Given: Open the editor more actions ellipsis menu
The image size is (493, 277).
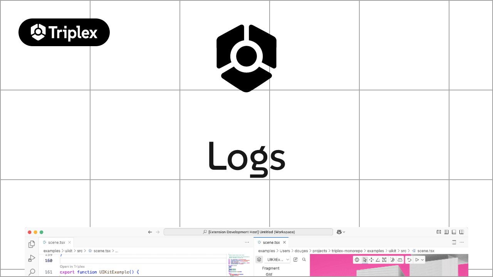Looking at the screenshot, I should click(x=461, y=242).
